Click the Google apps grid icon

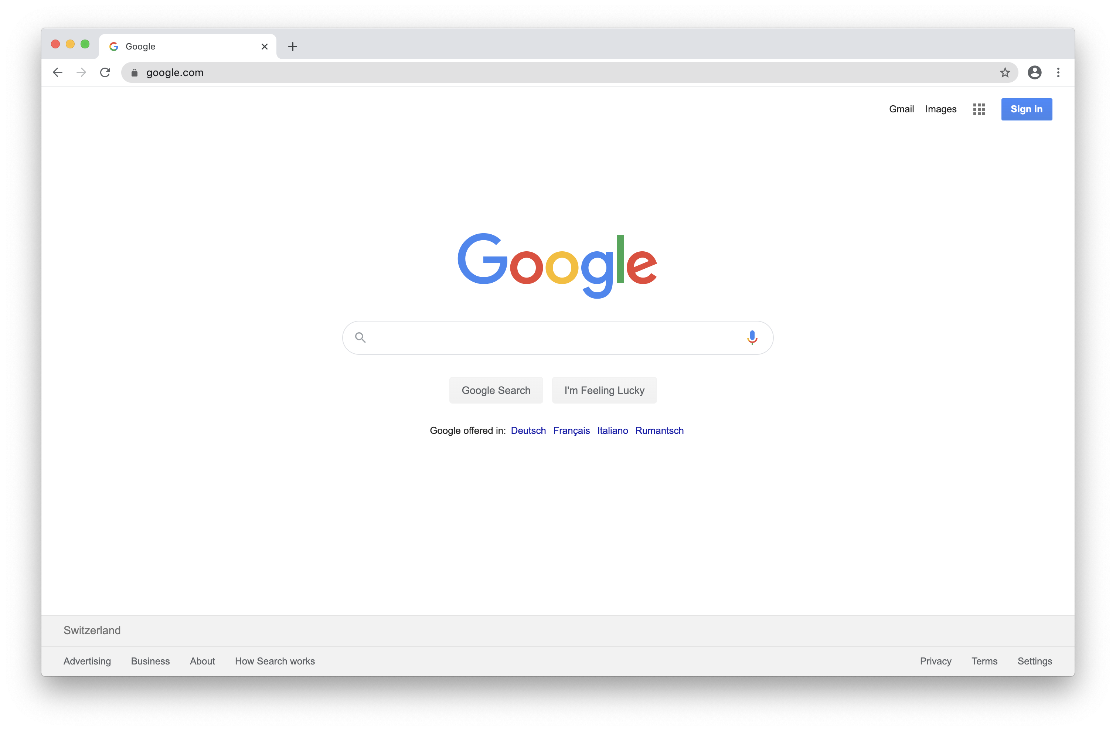coord(979,109)
